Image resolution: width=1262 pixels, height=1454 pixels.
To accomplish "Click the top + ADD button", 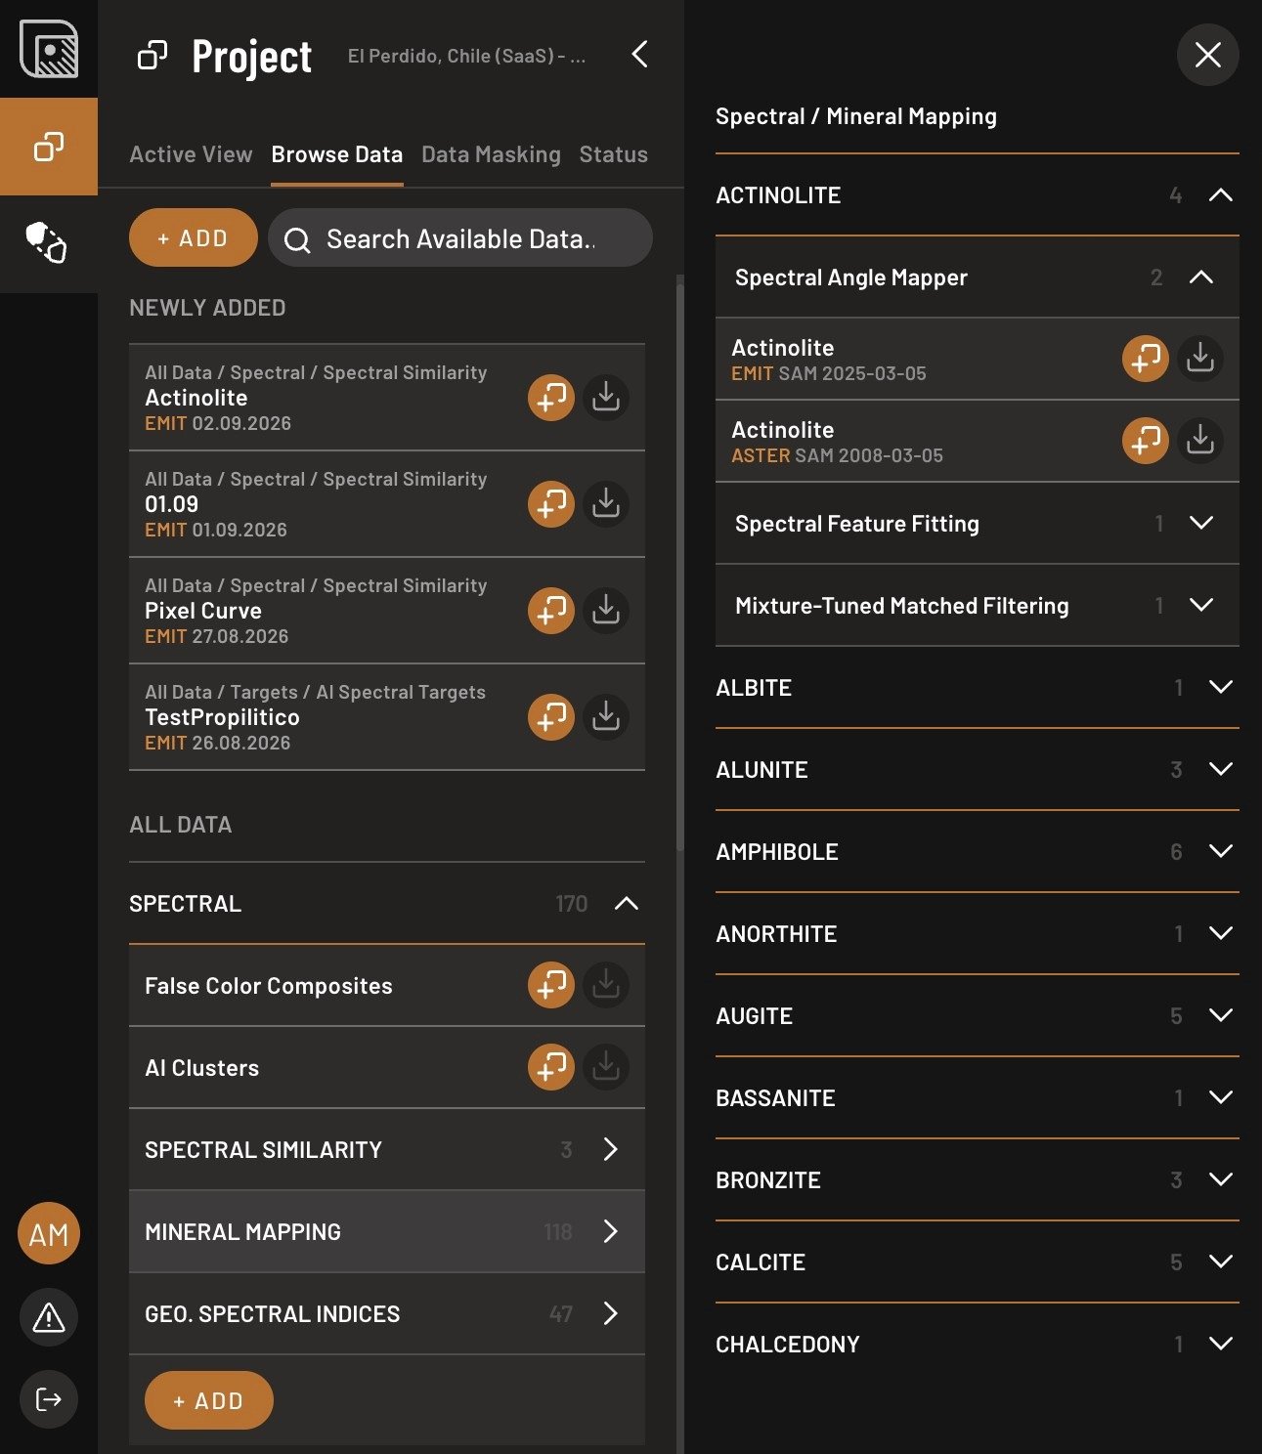I will click(194, 237).
